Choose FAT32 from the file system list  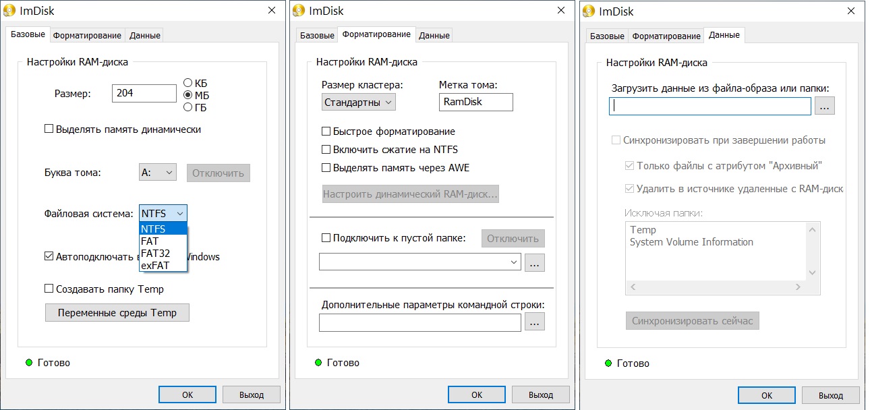click(155, 254)
